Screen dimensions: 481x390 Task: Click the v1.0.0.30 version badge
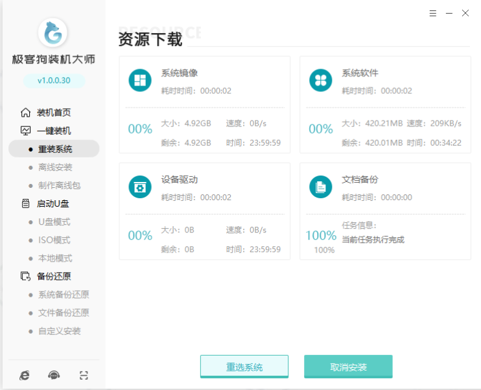tap(53, 81)
